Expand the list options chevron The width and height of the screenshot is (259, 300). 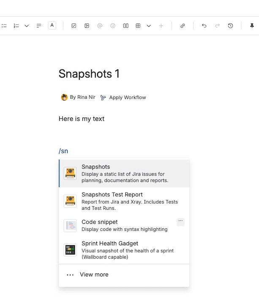pos(27,26)
